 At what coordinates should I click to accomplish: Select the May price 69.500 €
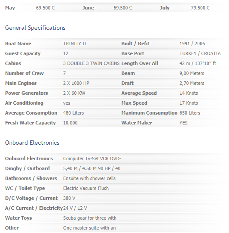click(x=46, y=8)
